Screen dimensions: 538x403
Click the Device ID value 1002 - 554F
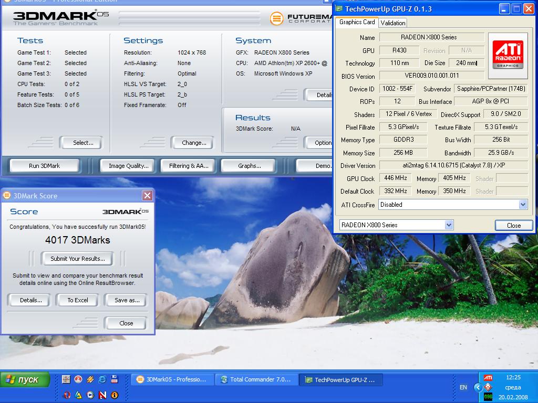coord(397,88)
